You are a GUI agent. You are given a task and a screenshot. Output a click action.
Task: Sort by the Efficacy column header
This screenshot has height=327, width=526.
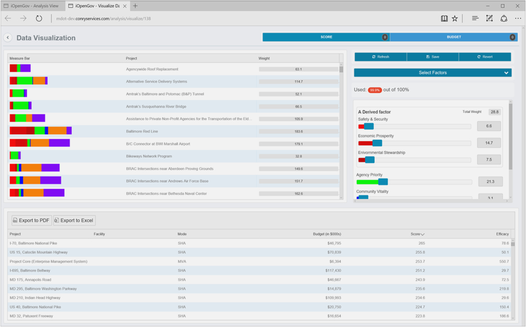[x=502, y=234]
